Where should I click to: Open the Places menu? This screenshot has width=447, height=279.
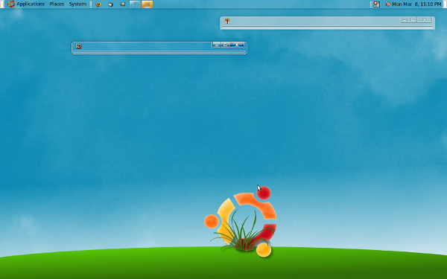coord(57,4)
